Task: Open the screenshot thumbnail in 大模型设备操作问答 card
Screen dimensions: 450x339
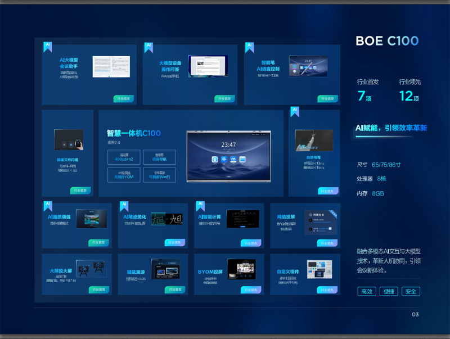Action: (x=208, y=66)
